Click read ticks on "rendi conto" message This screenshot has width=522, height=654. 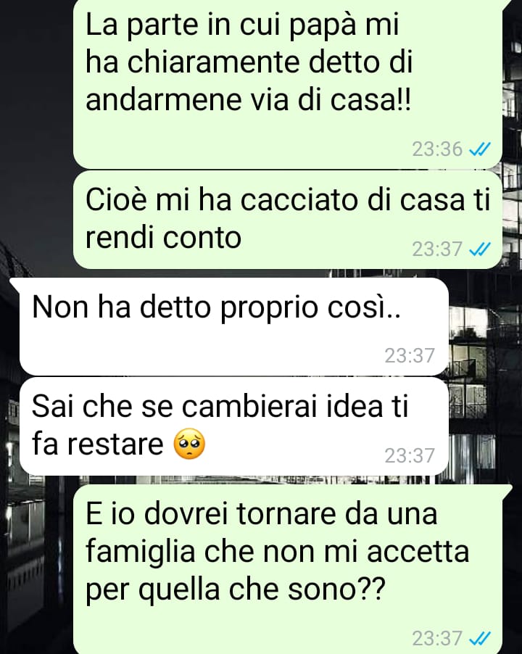tap(480, 249)
